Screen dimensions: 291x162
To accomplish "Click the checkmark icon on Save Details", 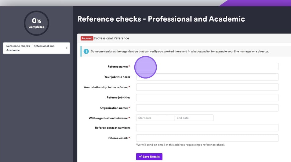I will [x=140, y=157].
